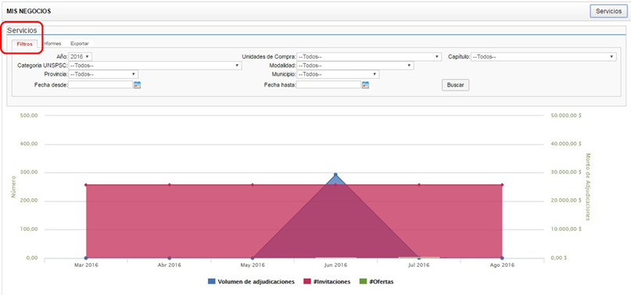
Task: Click the Abr 2016 axis label
Action: pos(169,265)
